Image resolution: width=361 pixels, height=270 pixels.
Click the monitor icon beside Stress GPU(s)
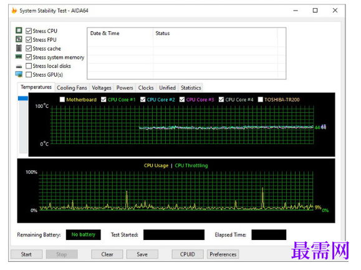pos(19,74)
